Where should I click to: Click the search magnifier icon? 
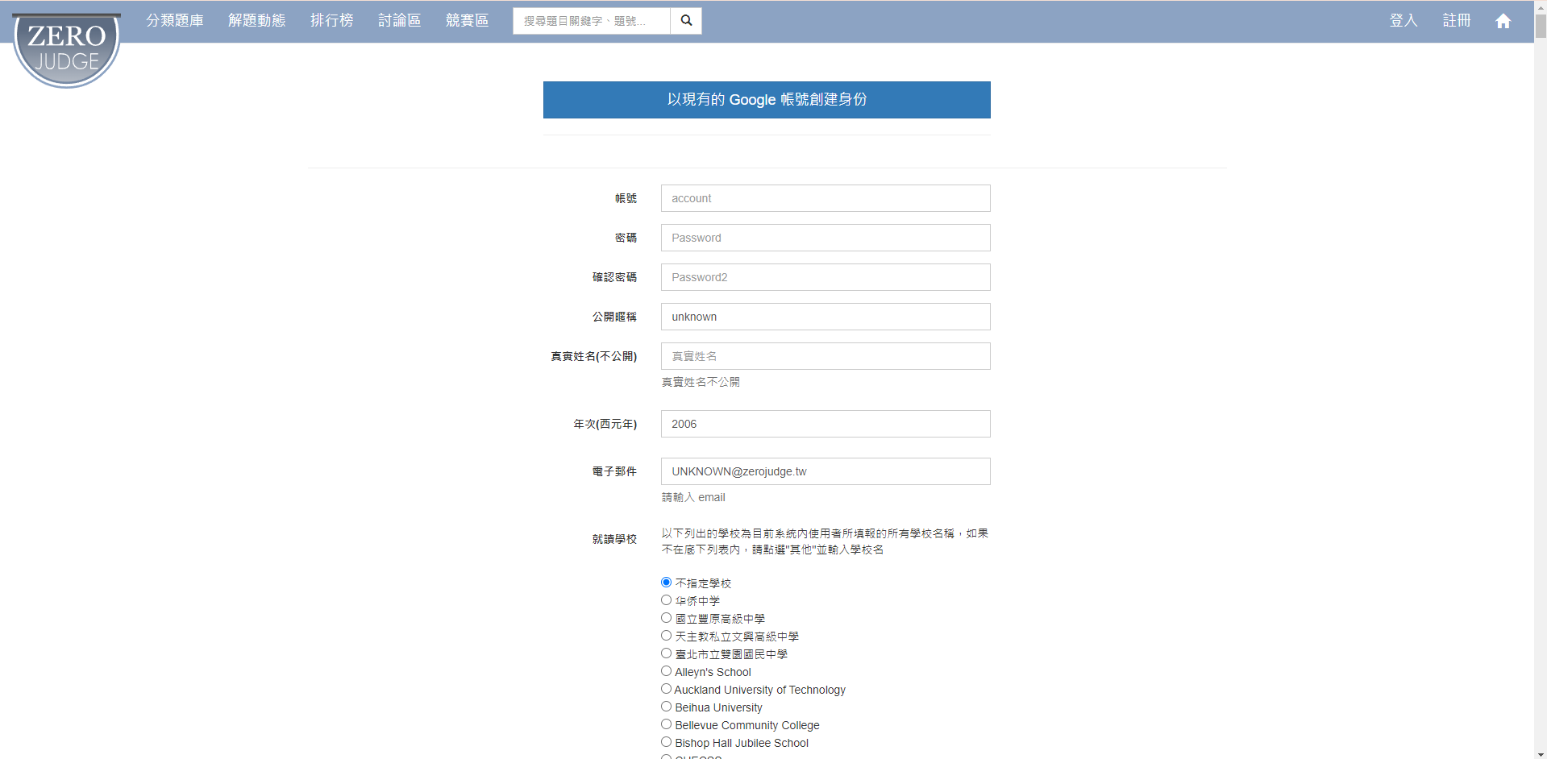click(686, 21)
